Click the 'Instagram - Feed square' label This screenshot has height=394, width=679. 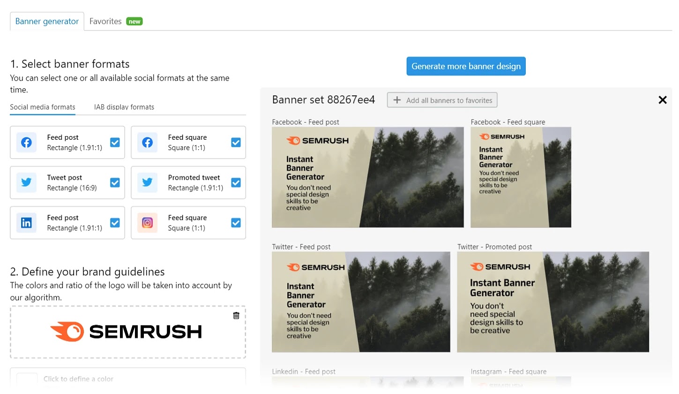(x=508, y=371)
